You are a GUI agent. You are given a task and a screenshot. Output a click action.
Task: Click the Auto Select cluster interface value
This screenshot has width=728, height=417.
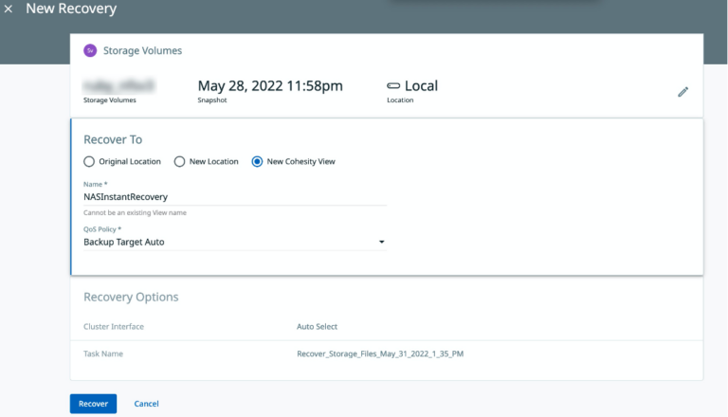(x=317, y=327)
